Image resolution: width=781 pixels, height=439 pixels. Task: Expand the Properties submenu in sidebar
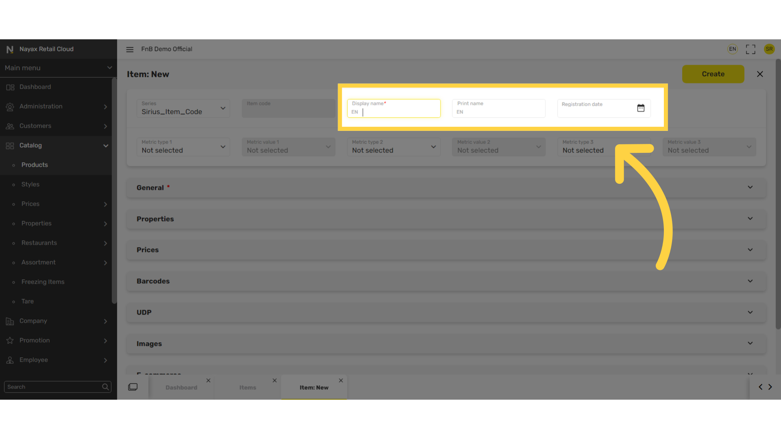tap(105, 224)
